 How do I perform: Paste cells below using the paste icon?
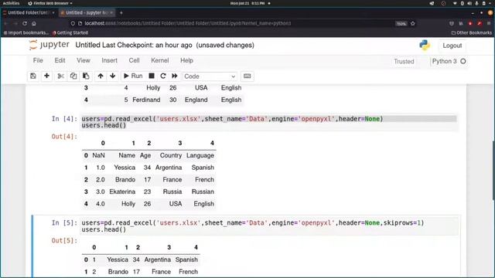point(86,76)
